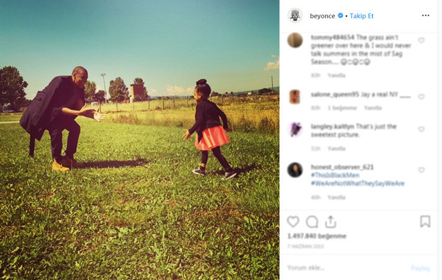View the 1,497,840 likes list
Image resolution: width=442 pixels, height=280 pixels.
(316, 236)
